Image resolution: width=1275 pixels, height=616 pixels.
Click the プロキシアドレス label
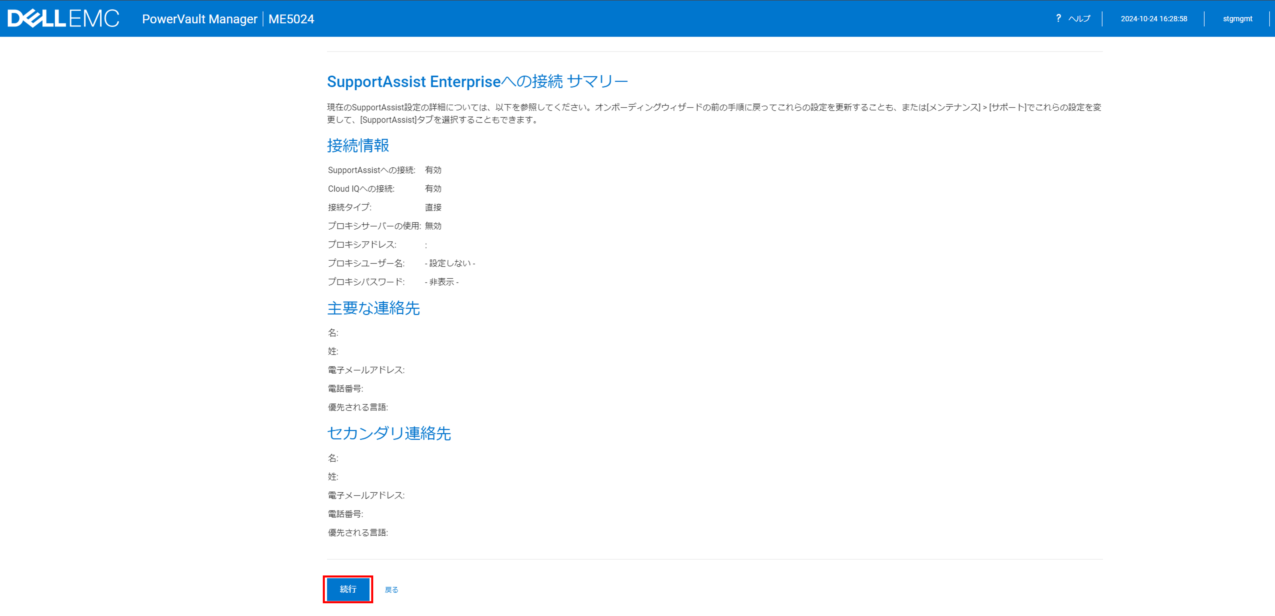pyautogui.click(x=362, y=244)
